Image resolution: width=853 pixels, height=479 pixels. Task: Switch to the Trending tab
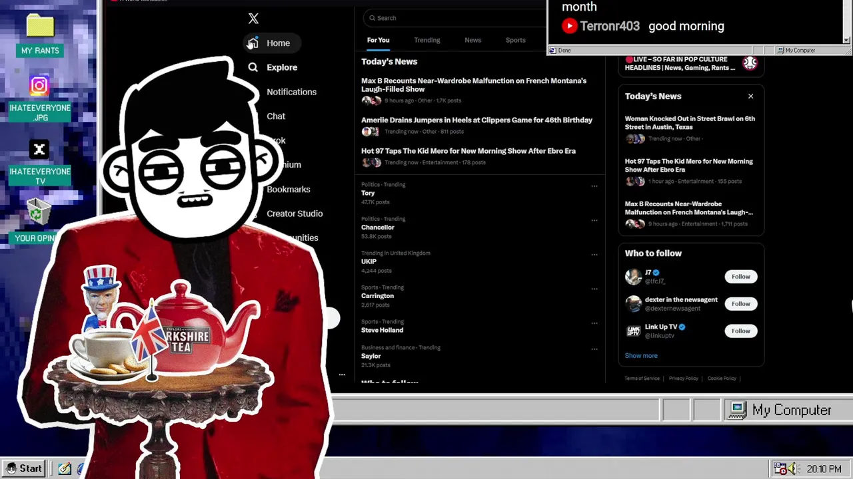pos(427,40)
